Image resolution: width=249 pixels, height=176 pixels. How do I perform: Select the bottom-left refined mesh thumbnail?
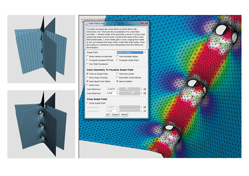[x=41, y=124]
